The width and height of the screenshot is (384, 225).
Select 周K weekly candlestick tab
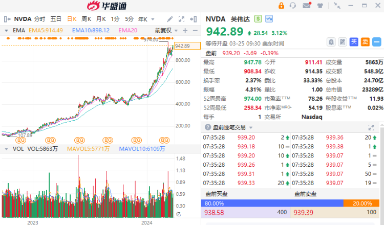click(86, 19)
